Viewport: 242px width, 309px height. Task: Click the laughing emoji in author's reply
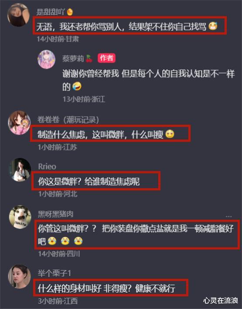[77, 86]
